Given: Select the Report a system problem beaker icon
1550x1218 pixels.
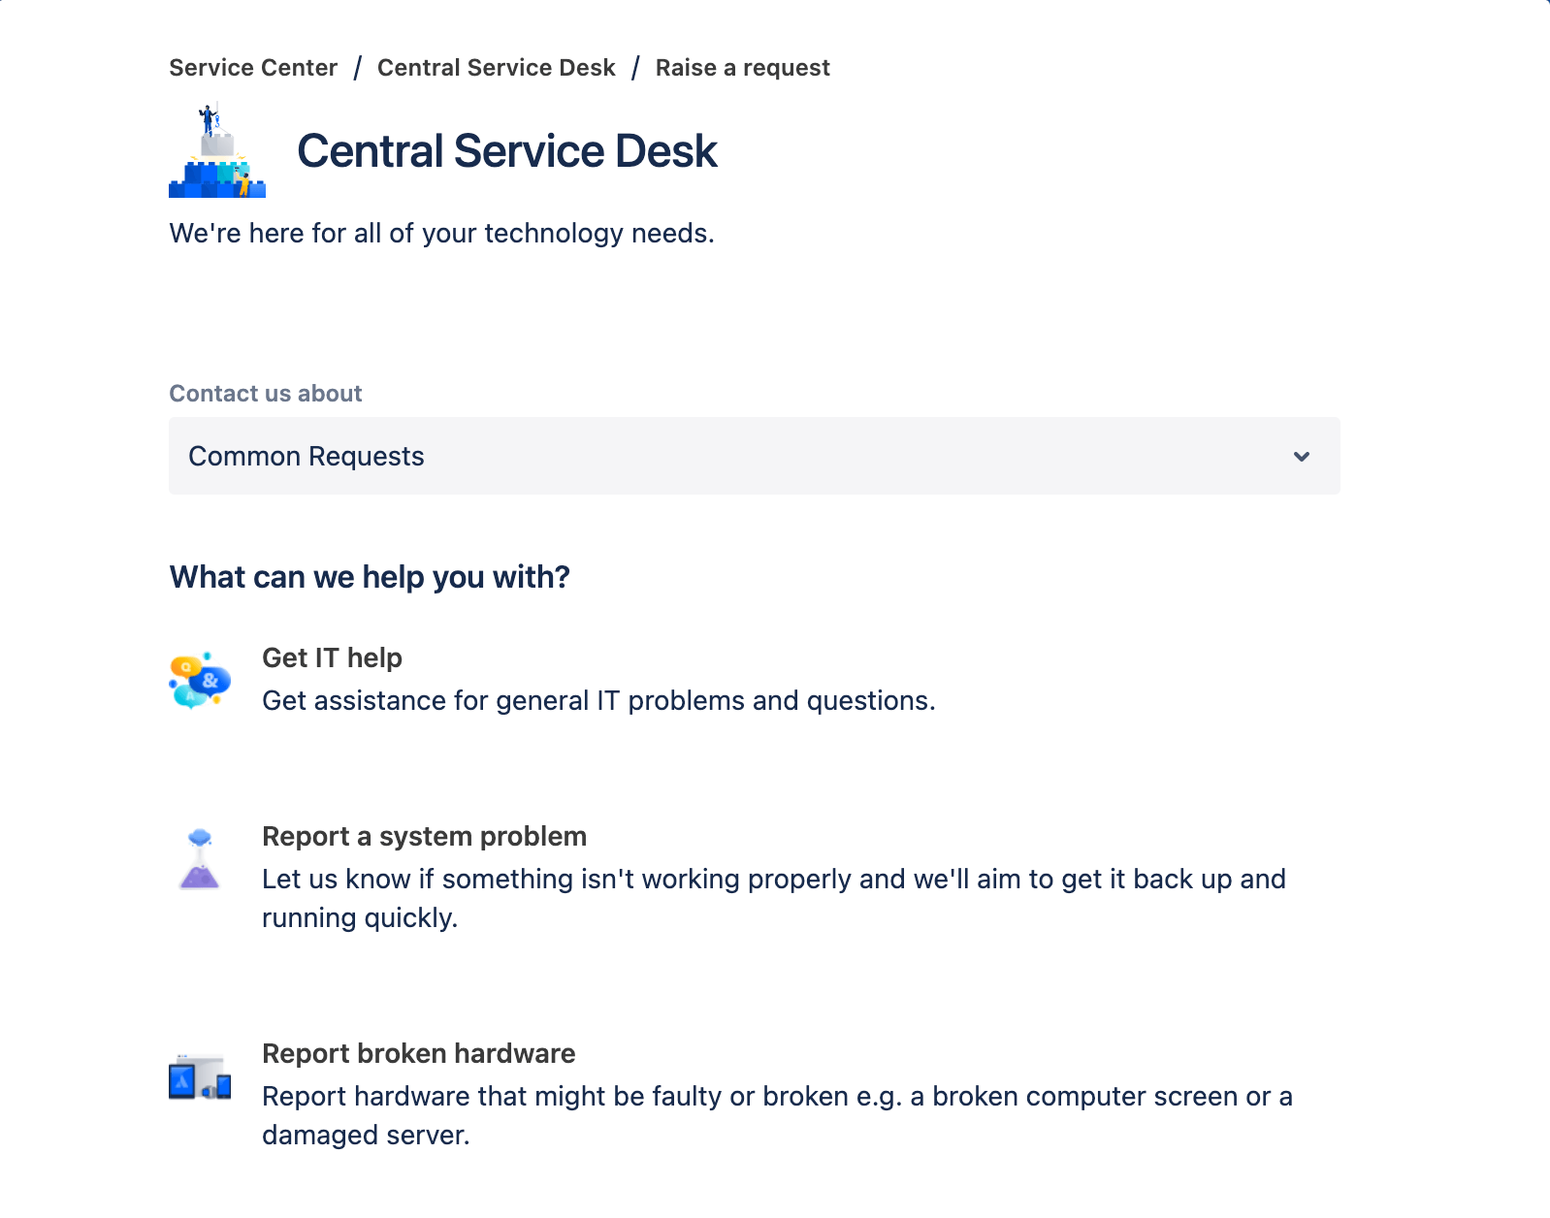Looking at the screenshot, I should click(x=201, y=857).
